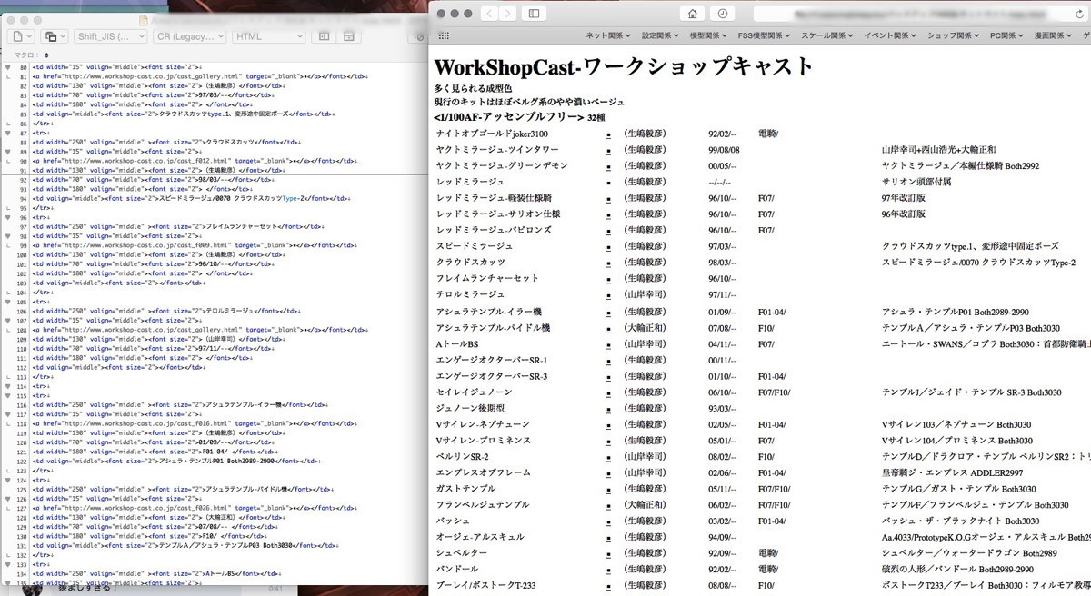Click the 山岸幸司+西山浩光+大輪正和 cell
Screen dimensions: 1091x596
939,150
